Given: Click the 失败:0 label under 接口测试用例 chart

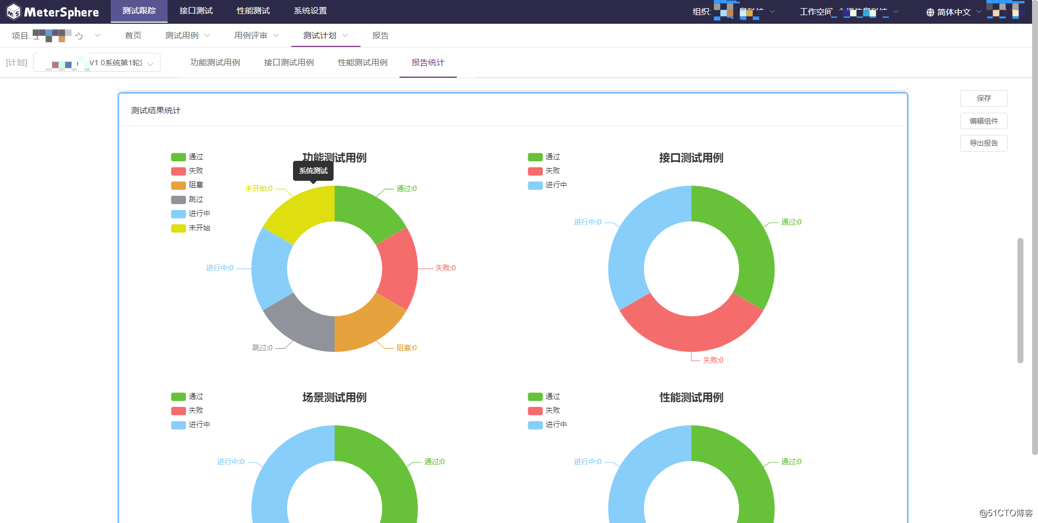Looking at the screenshot, I should tap(713, 361).
